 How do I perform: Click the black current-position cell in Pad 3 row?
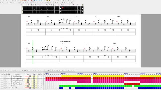(x=155, y=78)
